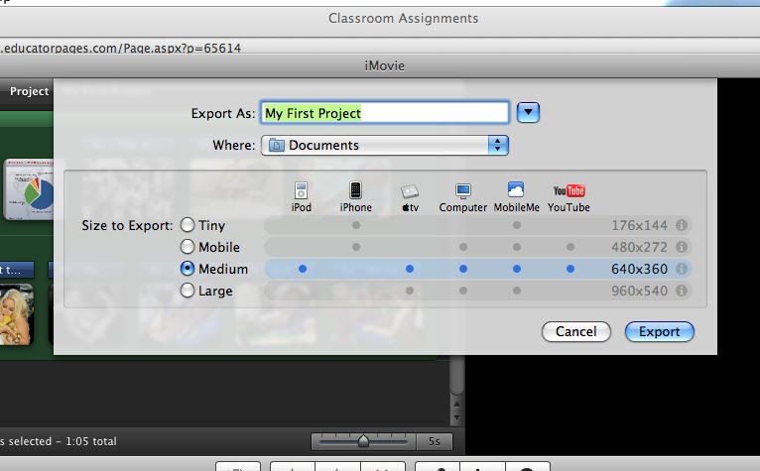Viewport: 760px width, 471px height.
Task: Click the browser URL address bar
Action: [380, 48]
